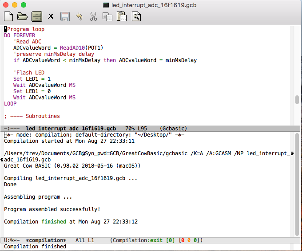Save buffer with floppy disk icon
302x251 pixels.
click(65, 16)
